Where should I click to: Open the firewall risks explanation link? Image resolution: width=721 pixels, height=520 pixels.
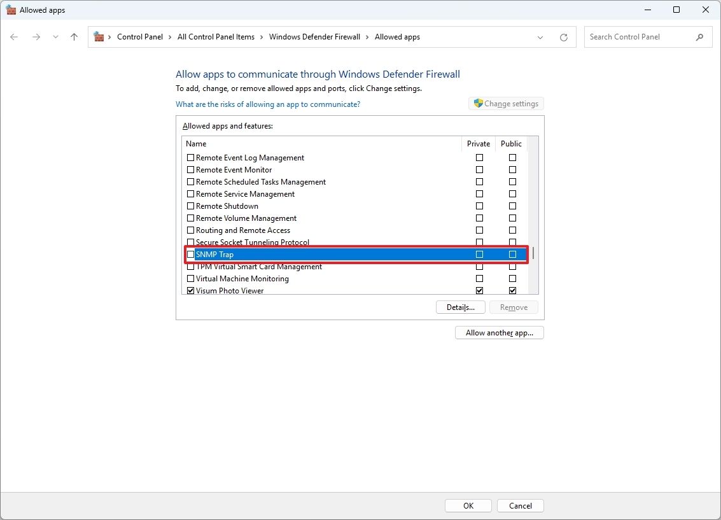pyautogui.click(x=267, y=104)
